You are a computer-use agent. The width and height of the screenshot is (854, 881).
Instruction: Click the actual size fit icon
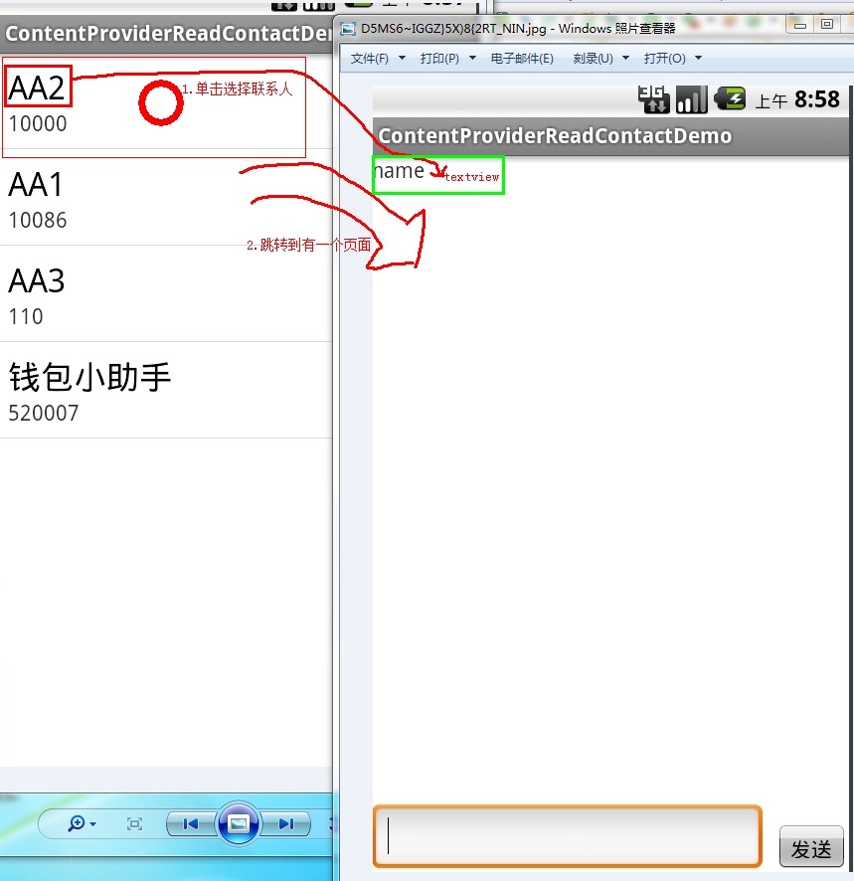pyautogui.click(x=135, y=824)
